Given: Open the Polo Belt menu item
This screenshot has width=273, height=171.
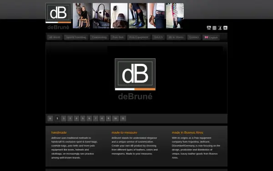Looking at the screenshot, I should pos(118,37).
